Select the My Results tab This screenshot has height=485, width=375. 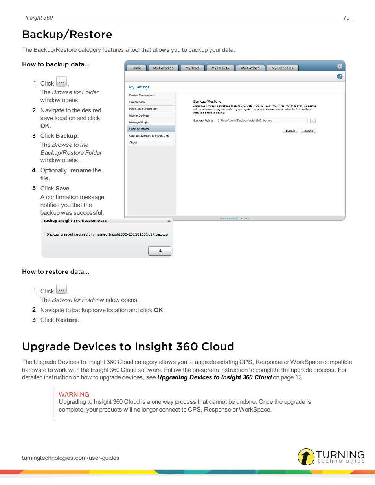click(x=220, y=68)
